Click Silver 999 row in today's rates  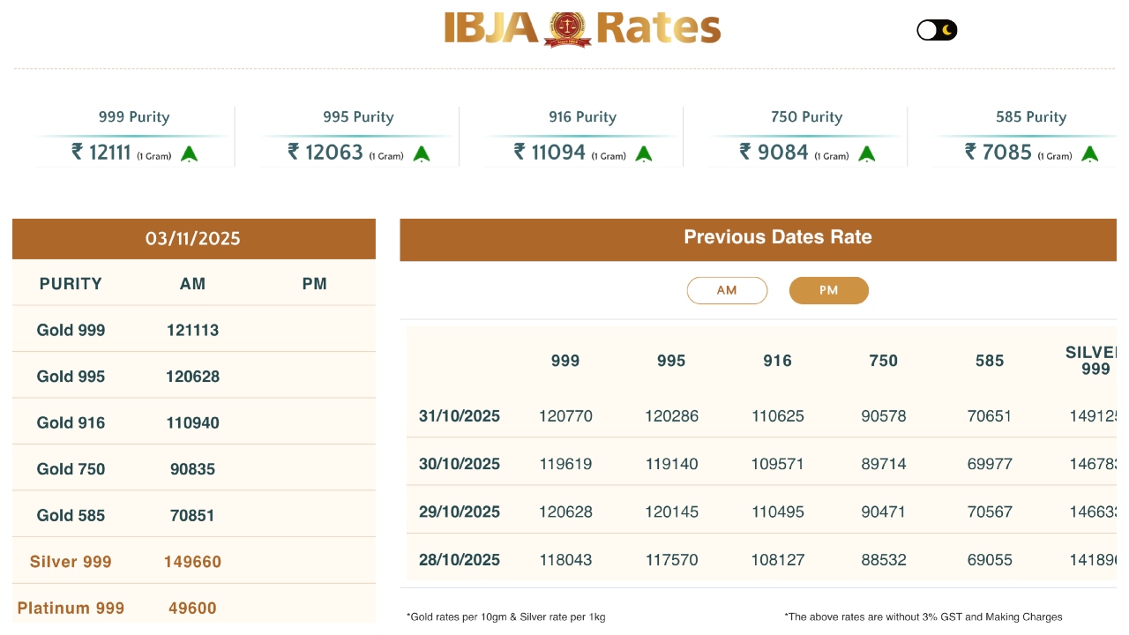(x=71, y=562)
